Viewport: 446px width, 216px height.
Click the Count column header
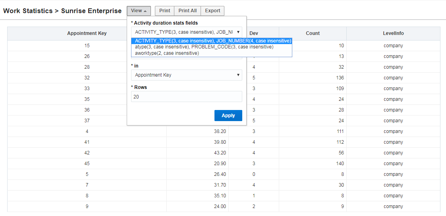(313, 33)
